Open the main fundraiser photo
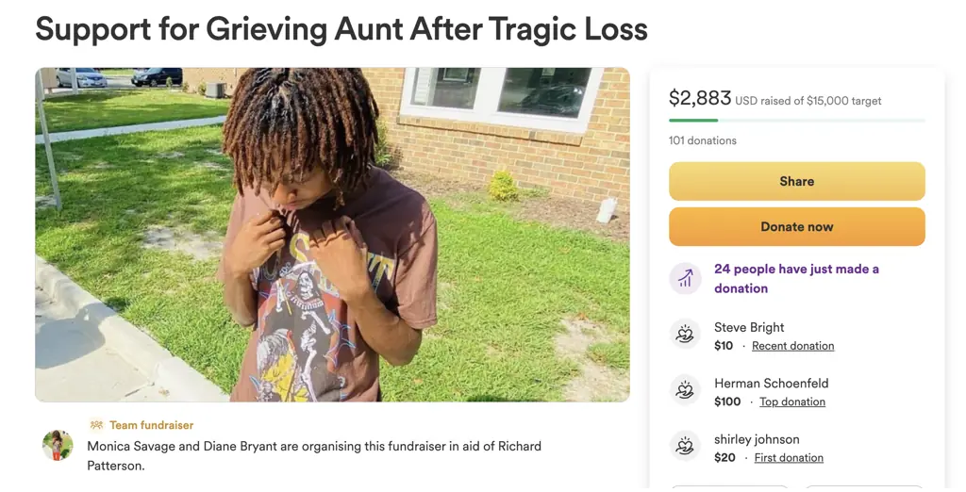The image size is (966, 492). point(332,235)
